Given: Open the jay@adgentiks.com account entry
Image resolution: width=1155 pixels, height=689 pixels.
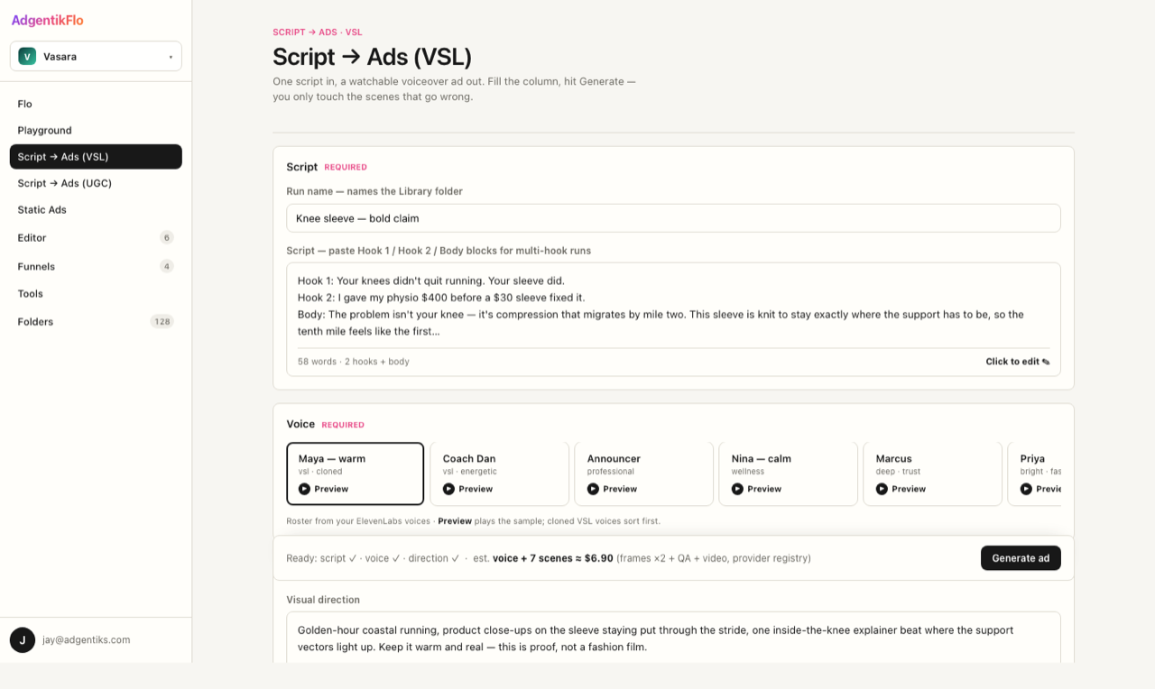Looking at the screenshot, I should coord(87,640).
